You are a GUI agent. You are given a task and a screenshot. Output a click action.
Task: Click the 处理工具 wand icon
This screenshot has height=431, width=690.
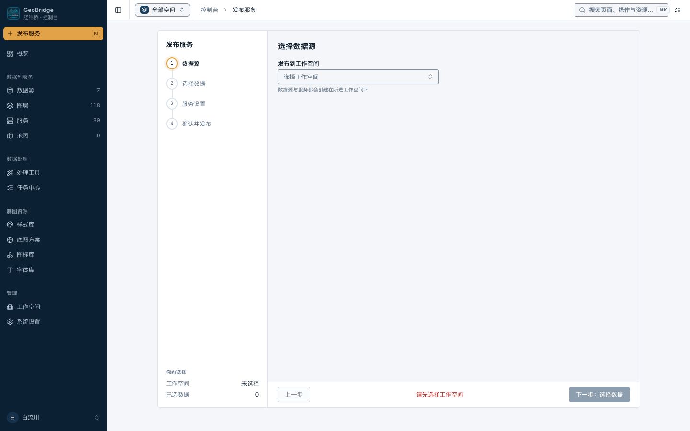click(x=10, y=173)
